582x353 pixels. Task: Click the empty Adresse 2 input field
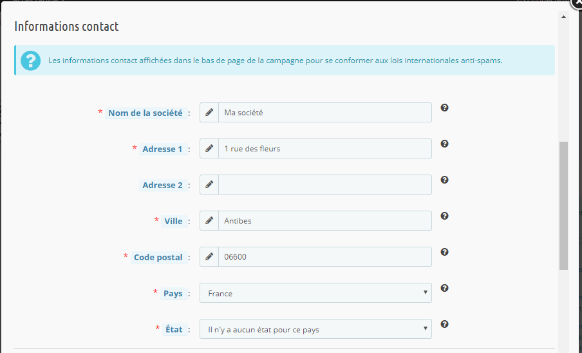pos(324,184)
